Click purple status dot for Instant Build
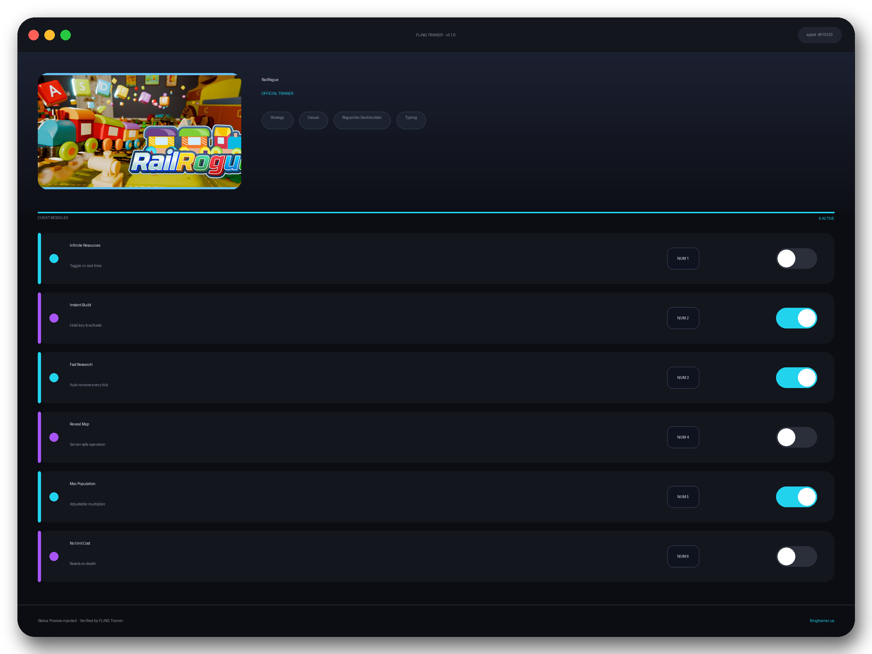 [54, 318]
